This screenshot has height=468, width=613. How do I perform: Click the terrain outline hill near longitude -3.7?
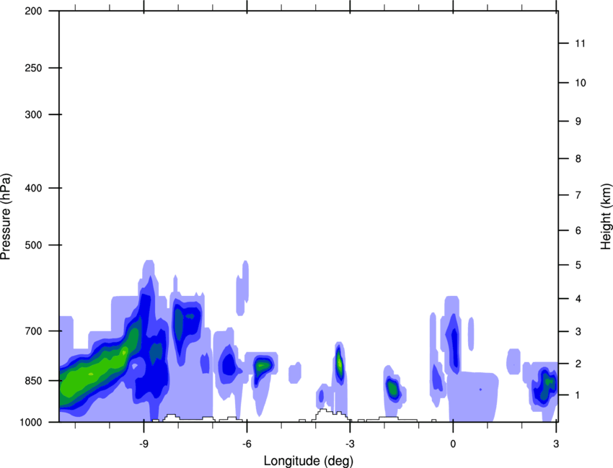click(x=330, y=415)
